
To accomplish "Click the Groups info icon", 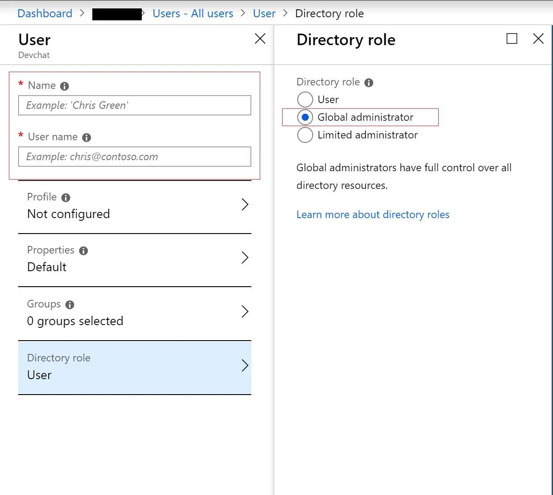I will (70, 305).
